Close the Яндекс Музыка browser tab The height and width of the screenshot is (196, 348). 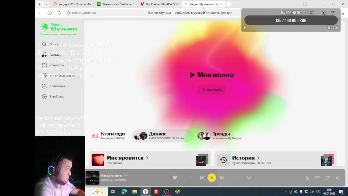pos(221,4)
